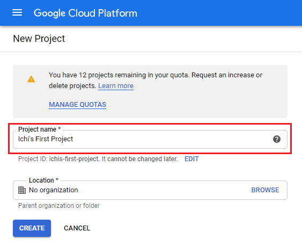This screenshot has width=302, height=246.
Task: Click the CREATE button
Action: click(x=32, y=228)
